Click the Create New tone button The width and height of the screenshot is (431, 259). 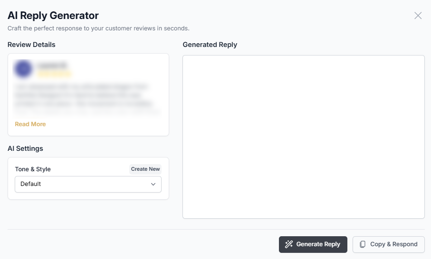[x=145, y=169]
